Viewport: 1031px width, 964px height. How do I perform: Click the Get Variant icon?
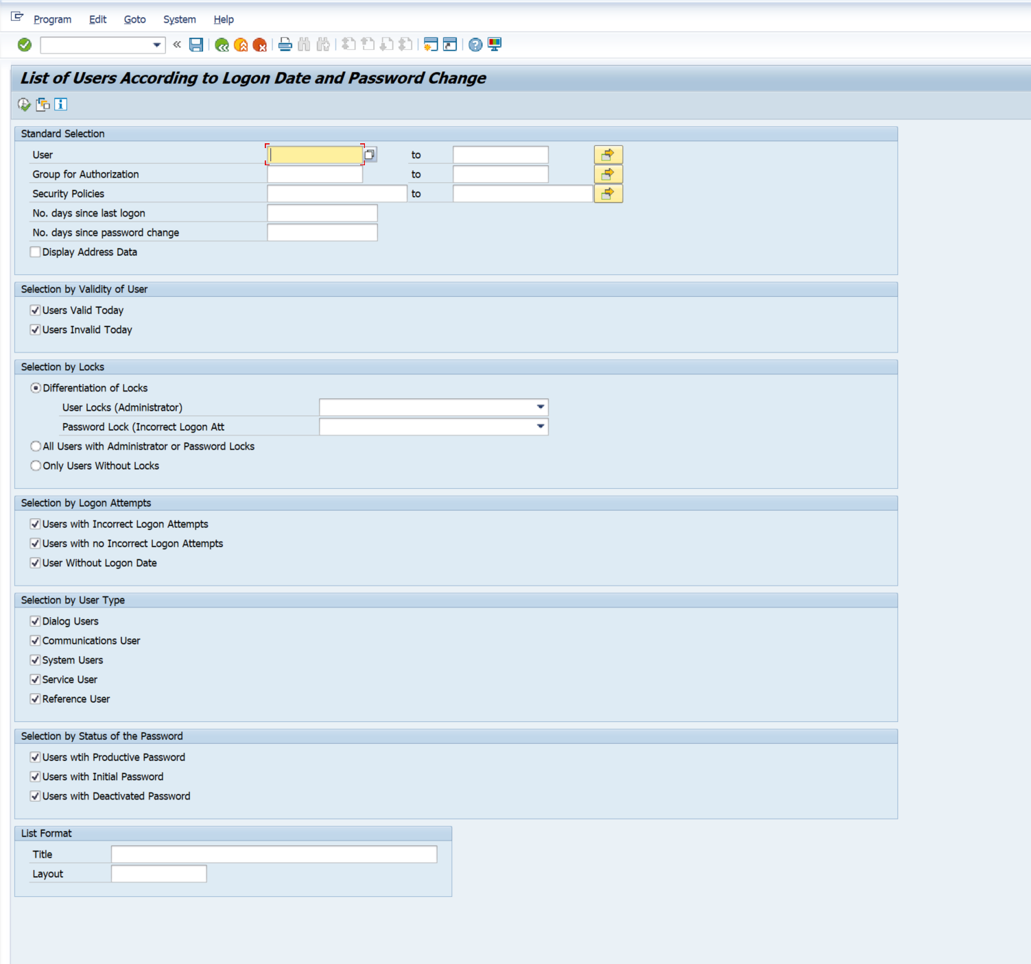43,104
